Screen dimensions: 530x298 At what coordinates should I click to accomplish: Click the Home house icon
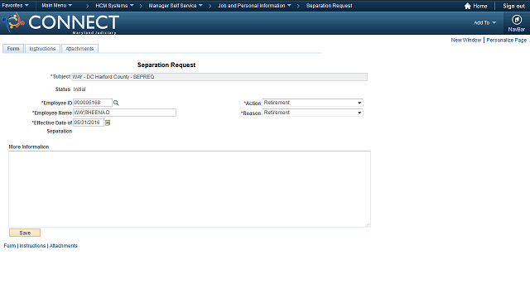pyautogui.click(x=467, y=6)
